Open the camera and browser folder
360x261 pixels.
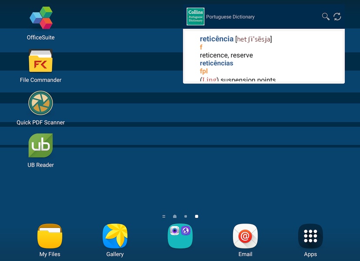pos(180,236)
